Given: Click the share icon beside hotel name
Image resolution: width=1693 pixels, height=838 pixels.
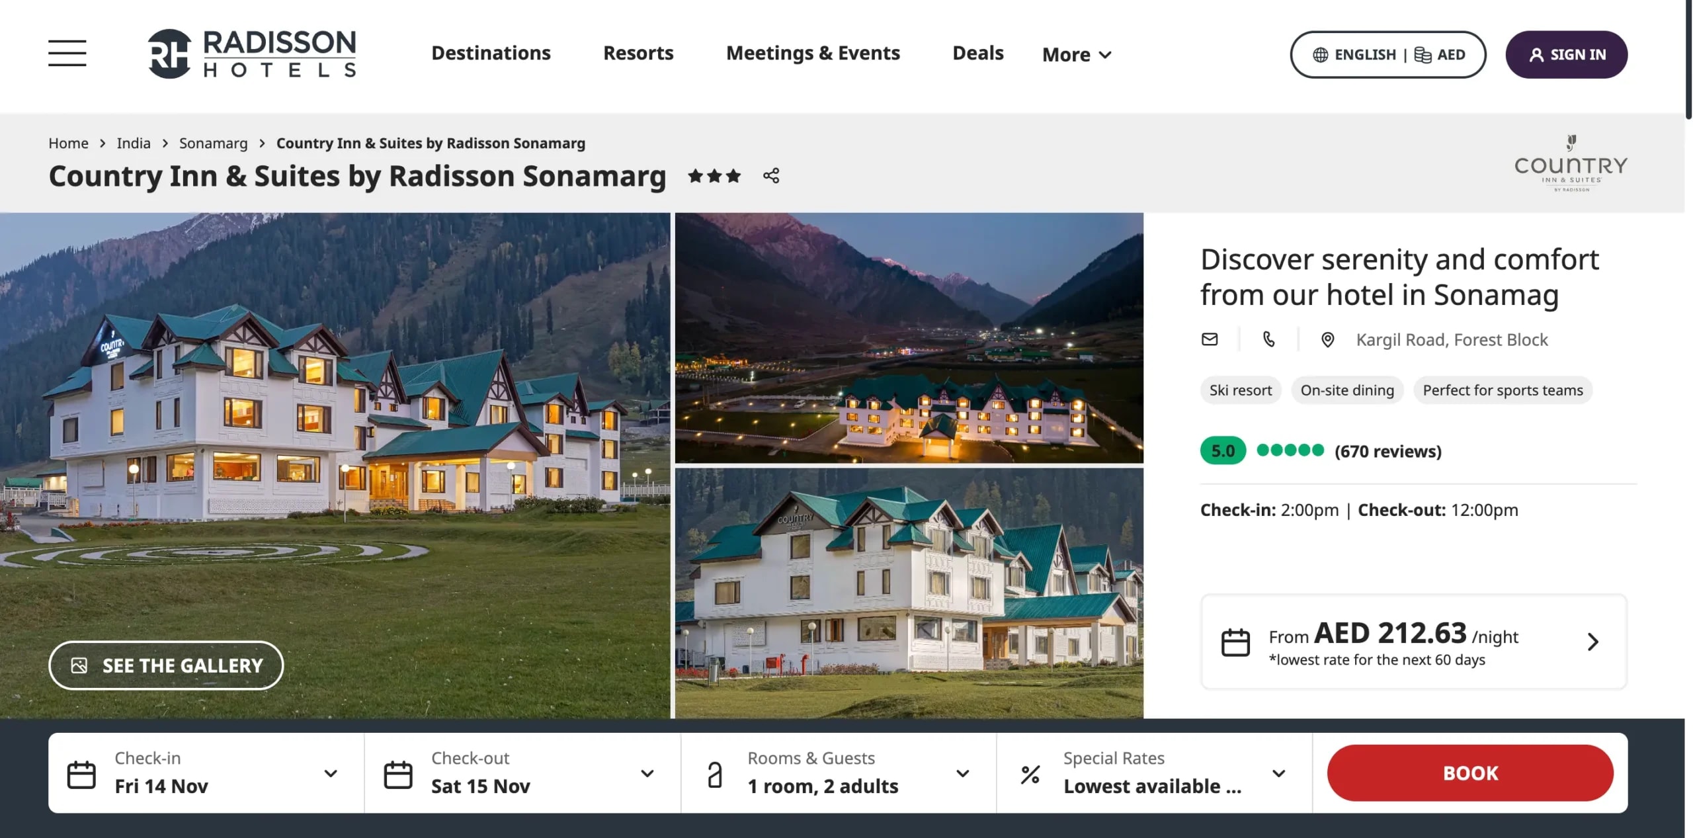Looking at the screenshot, I should coord(771,176).
